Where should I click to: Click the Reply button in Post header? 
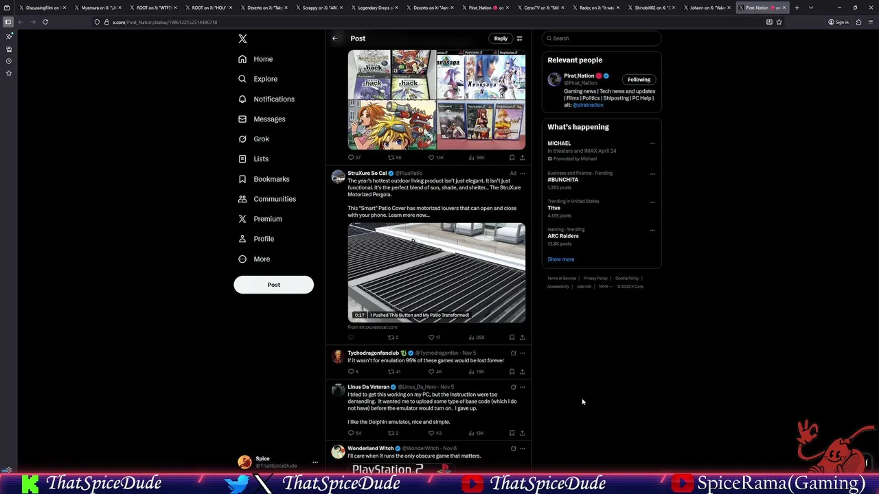(x=501, y=38)
